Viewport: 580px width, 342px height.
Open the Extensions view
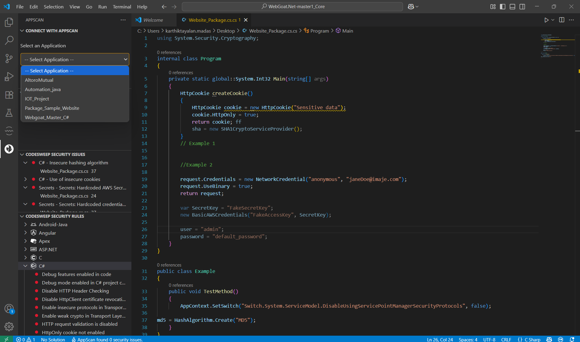tap(9, 95)
